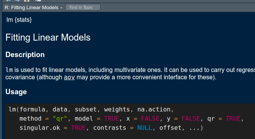This screenshot has width=255, height=139.
Task: Click the na.action argument in usage
Action: click(x=154, y=110)
